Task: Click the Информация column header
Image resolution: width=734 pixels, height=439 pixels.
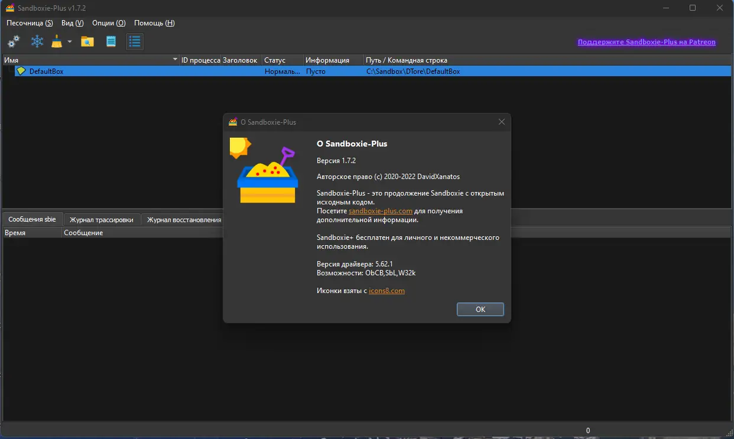Action: pos(333,60)
